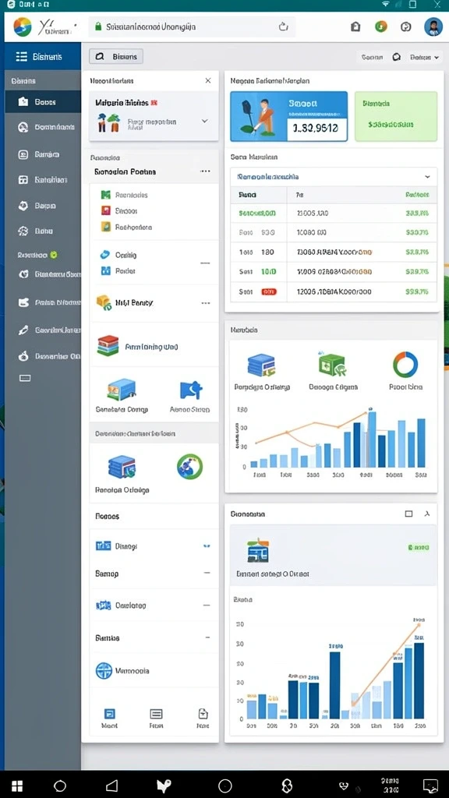
Task: Open the three-dot menu beside the Sonocian heading
Action: tap(205, 171)
